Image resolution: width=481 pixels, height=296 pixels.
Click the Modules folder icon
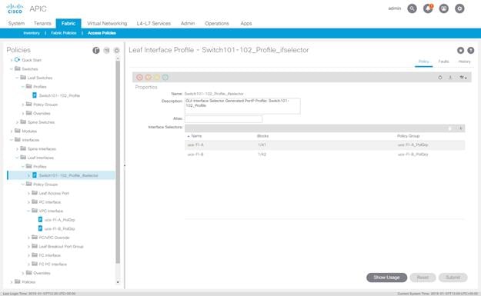(18, 131)
